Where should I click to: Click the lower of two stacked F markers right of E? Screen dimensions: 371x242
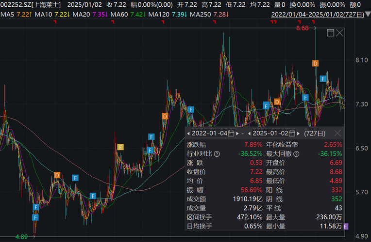(150, 150)
